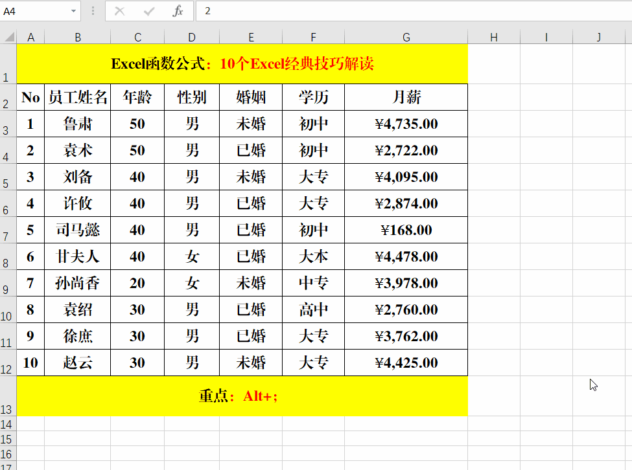Viewport: 632px width, 470px height.
Task: Select the cell showing ¥168.00
Action: pyautogui.click(x=406, y=230)
